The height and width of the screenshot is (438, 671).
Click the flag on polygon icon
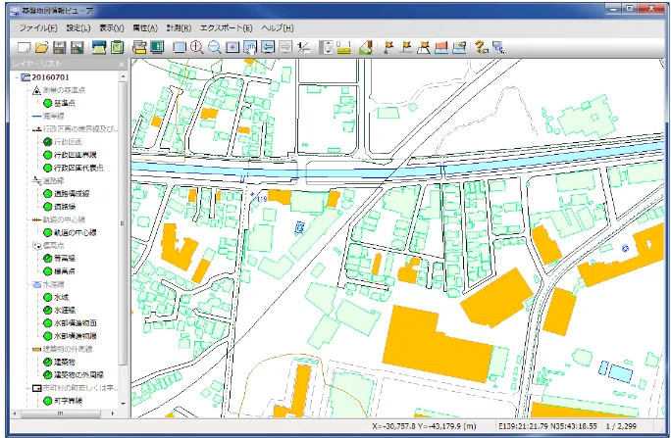point(424,47)
